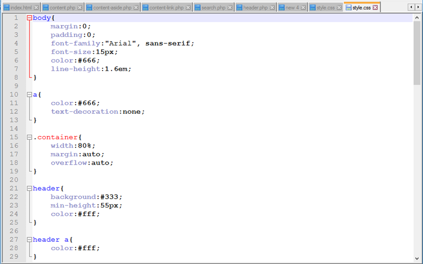423x264 pixels.
Task: Close the active style.css tab
Action: [x=375, y=8]
